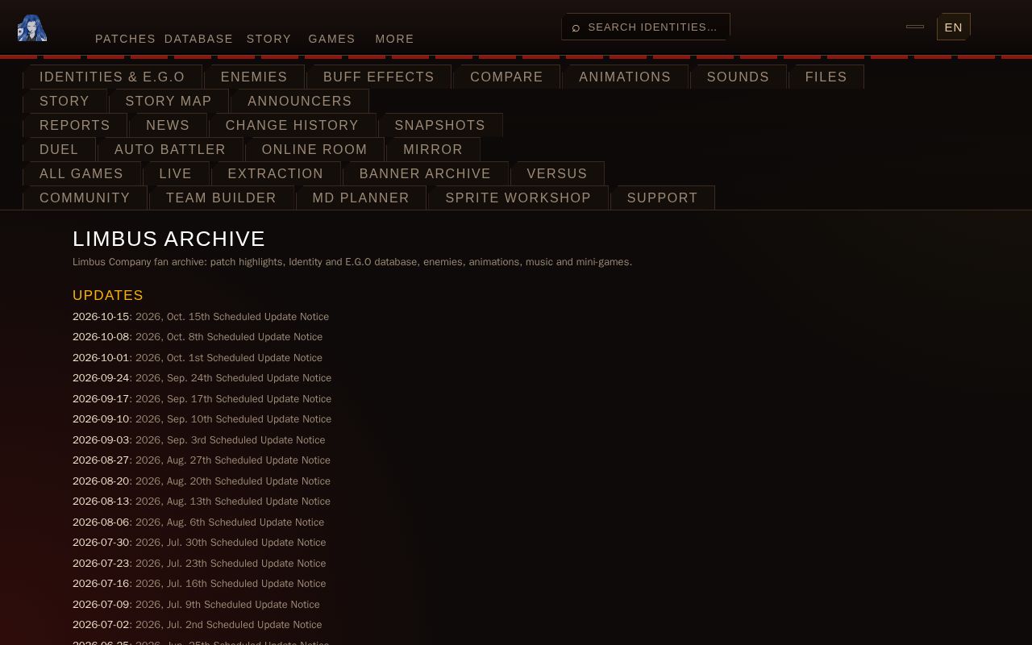The image size is (1032, 645).
Task: Open the Duel game tab
Action: (x=59, y=149)
